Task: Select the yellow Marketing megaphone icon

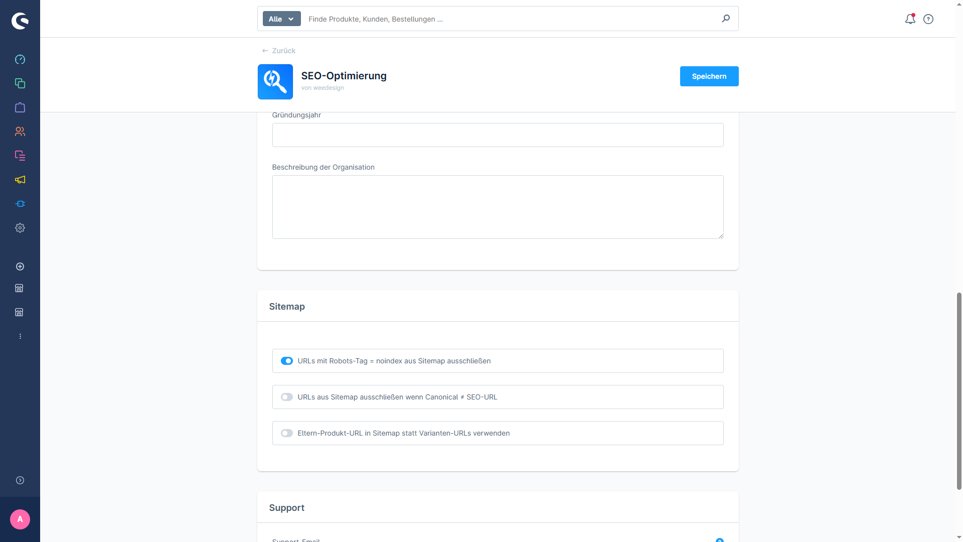Action: 20,180
